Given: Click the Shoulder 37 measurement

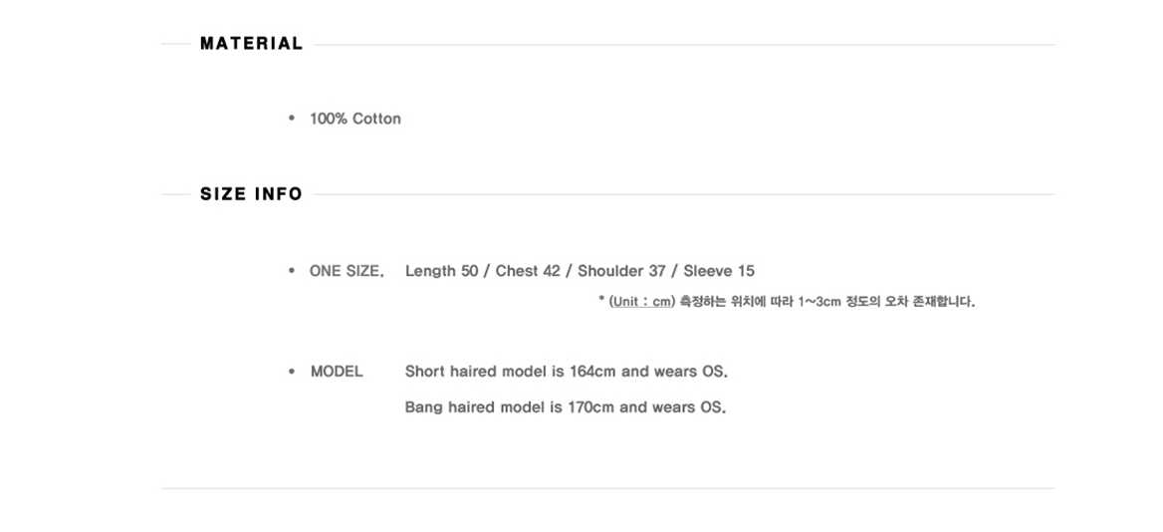Looking at the screenshot, I should pos(621,271).
